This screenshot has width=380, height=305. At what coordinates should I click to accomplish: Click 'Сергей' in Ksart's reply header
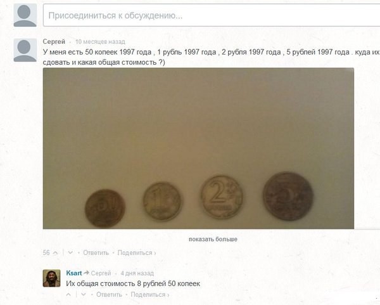coord(101,273)
